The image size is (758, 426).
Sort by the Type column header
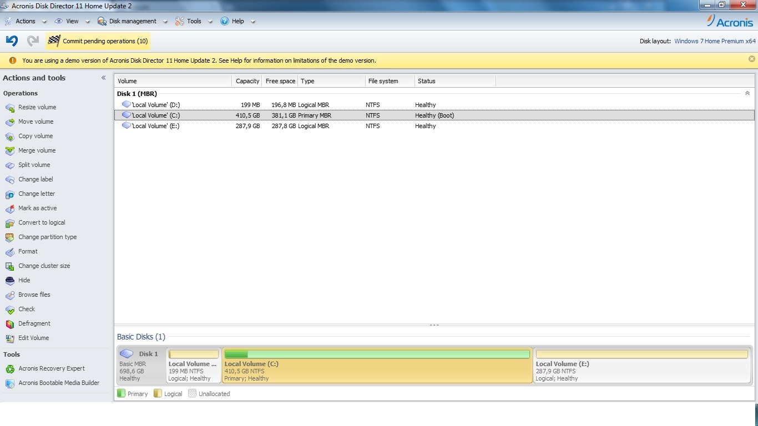[x=332, y=81]
